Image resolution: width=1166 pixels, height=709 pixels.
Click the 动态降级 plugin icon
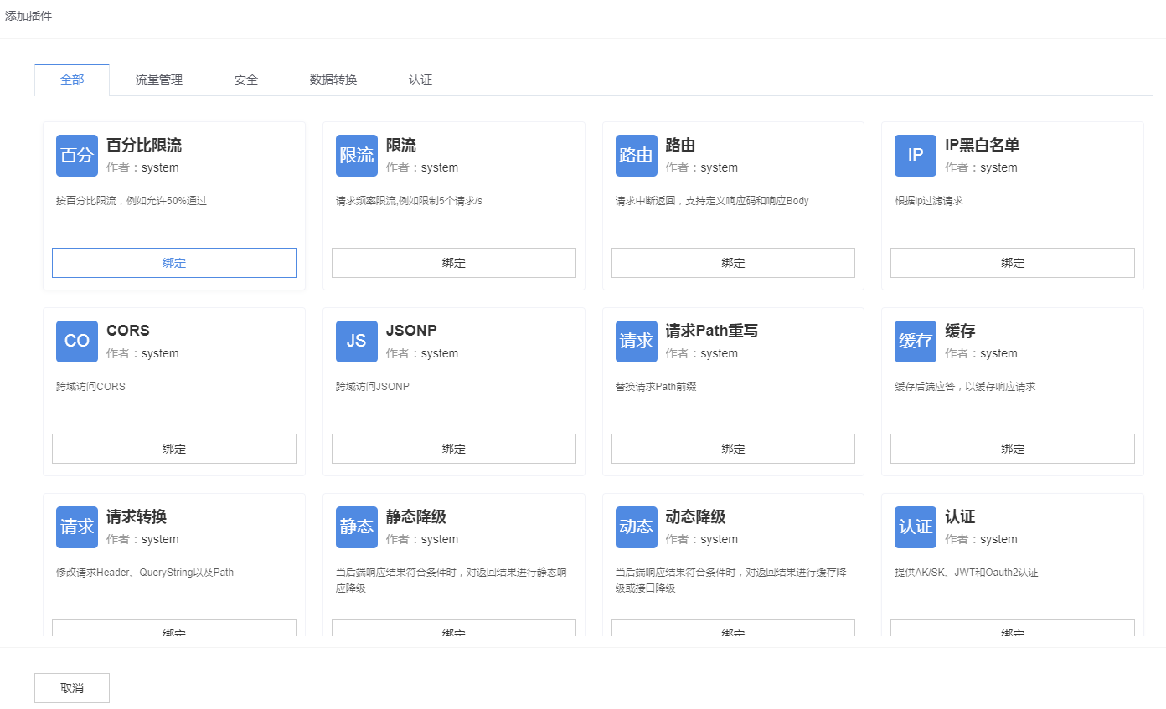(636, 527)
